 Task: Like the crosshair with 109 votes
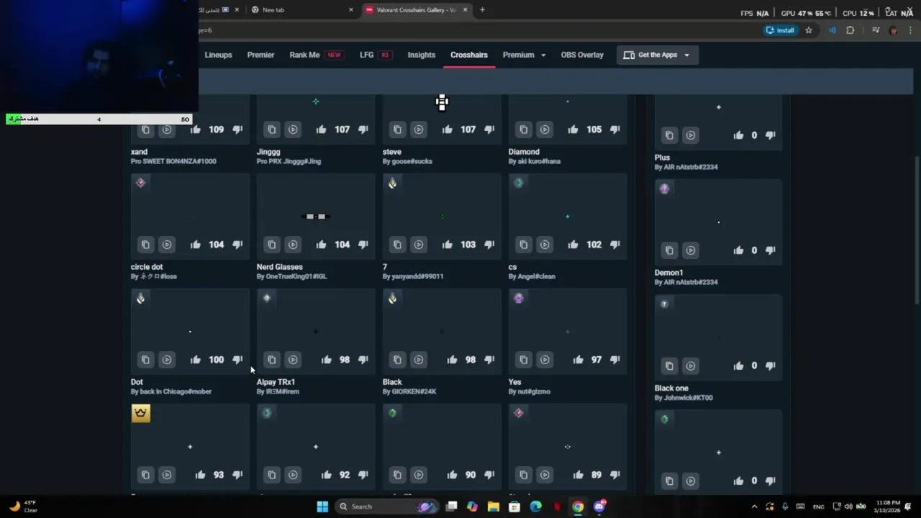click(x=196, y=129)
